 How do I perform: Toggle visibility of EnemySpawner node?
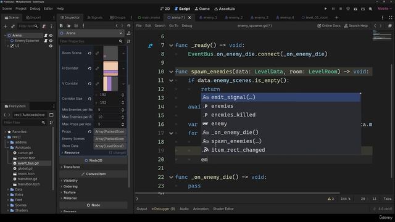[x=51, y=41]
